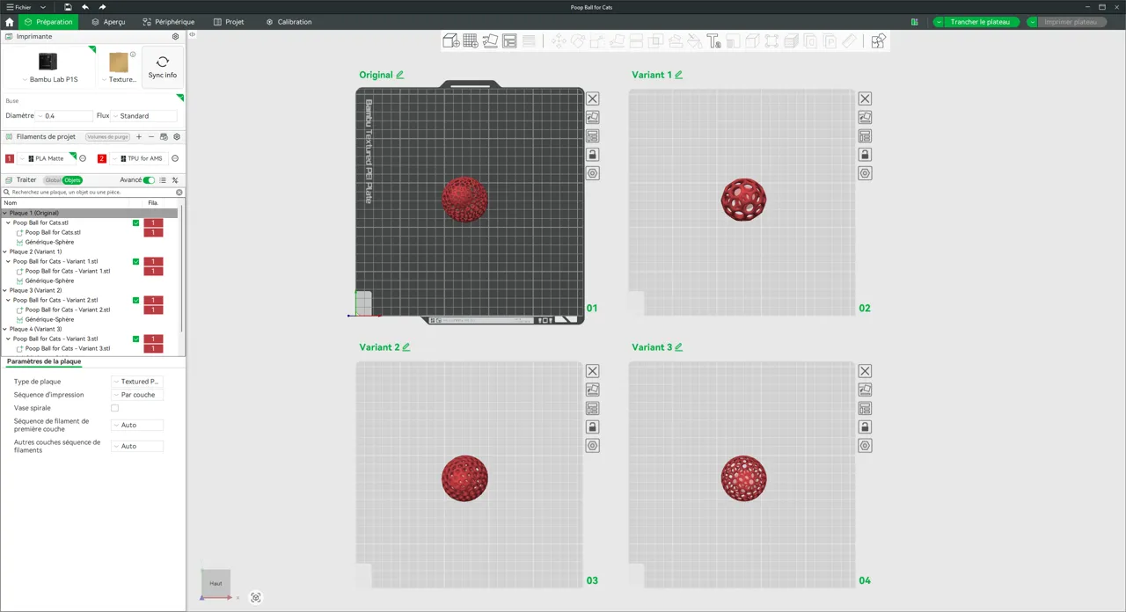Switch to Objets process settings
1126x612 pixels.
(x=72, y=180)
